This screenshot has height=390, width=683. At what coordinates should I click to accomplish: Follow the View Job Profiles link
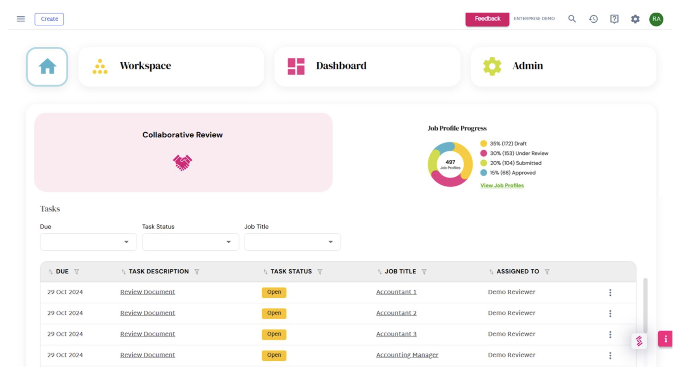point(502,186)
